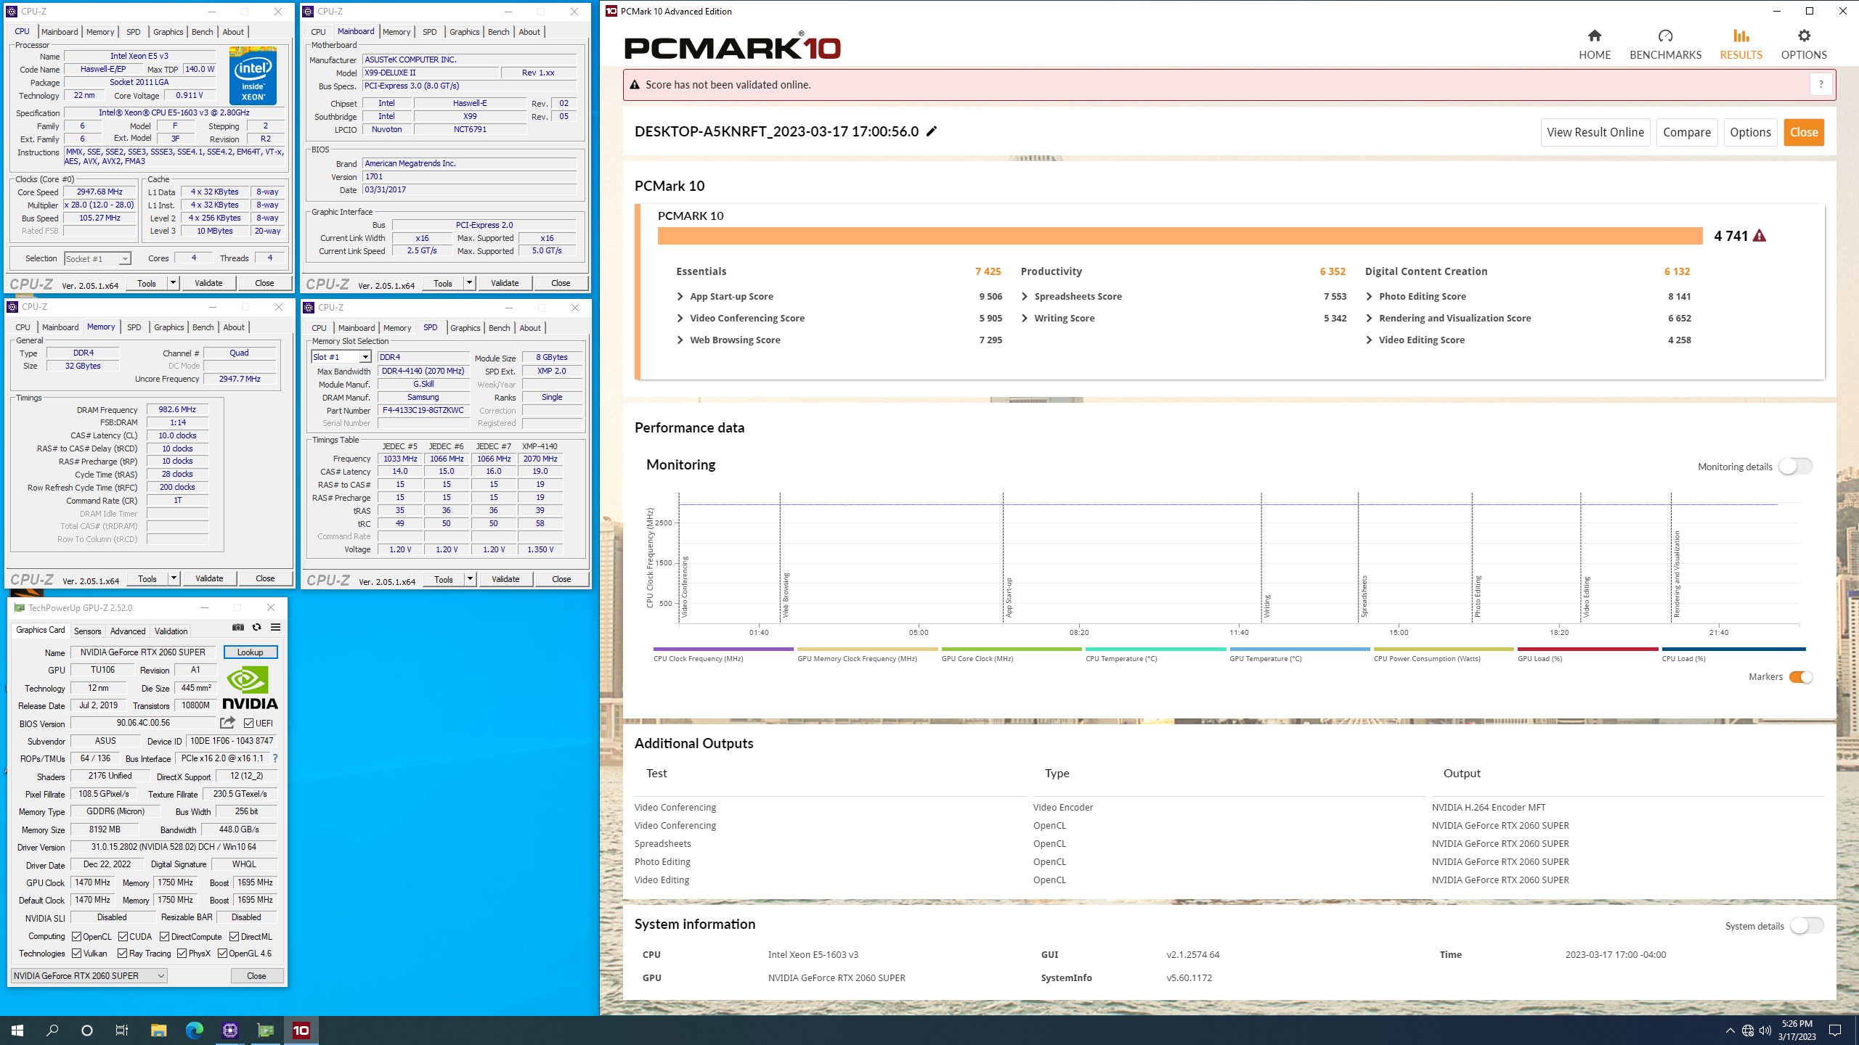Click orange Close button in PCMark

[x=1804, y=132]
